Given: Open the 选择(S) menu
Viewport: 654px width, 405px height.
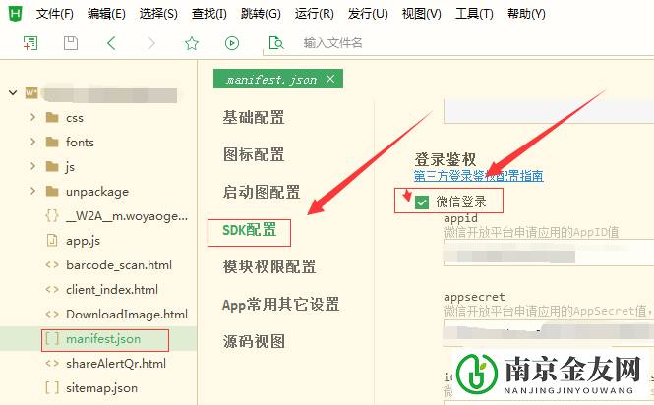Looking at the screenshot, I should [x=158, y=14].
